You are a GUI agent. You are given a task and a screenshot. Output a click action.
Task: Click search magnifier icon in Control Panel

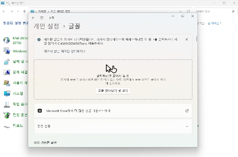233,11
